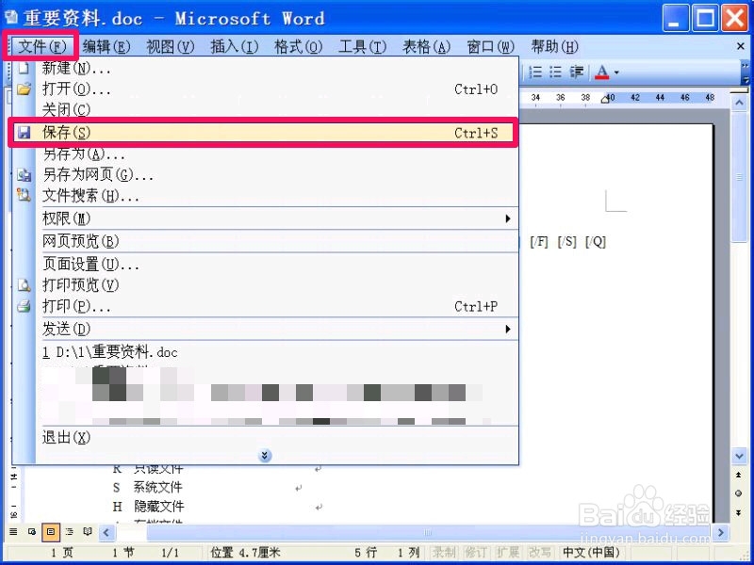
Task: Switch to Reading Layout view icon
Action: pos(88,531)
